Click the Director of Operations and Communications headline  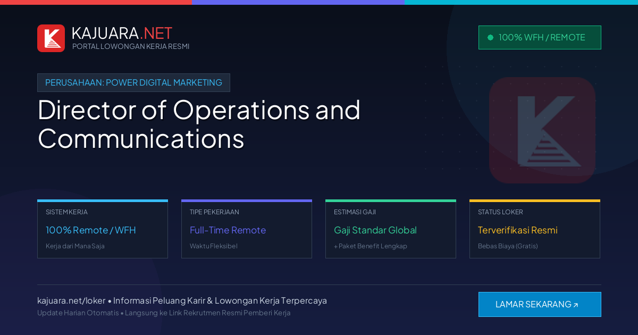click(199, 124)
